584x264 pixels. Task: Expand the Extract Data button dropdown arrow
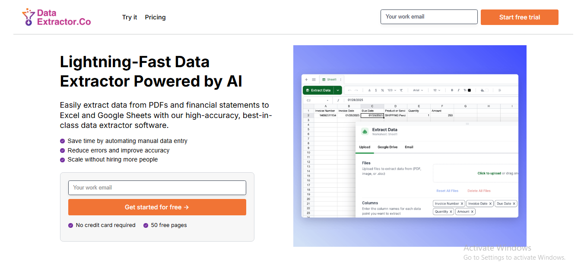click(338, 90)
